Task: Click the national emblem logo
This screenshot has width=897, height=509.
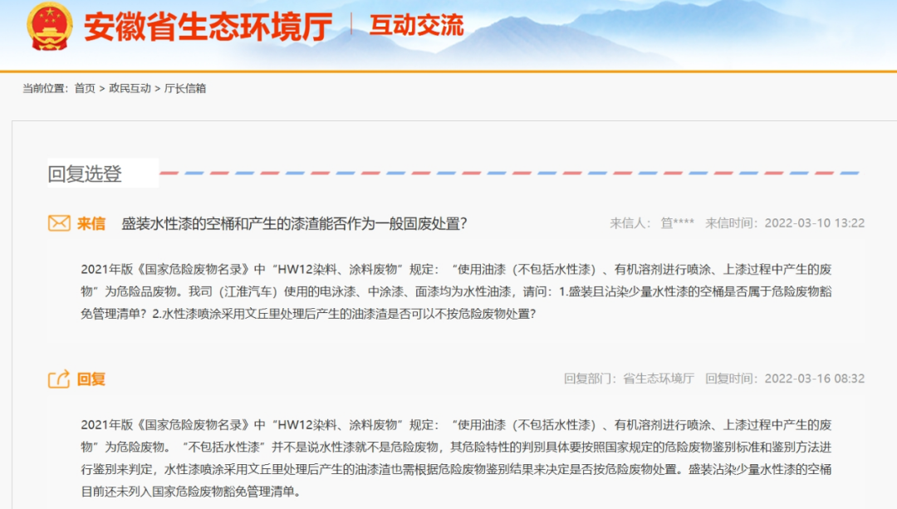Action: pos(49,27)
